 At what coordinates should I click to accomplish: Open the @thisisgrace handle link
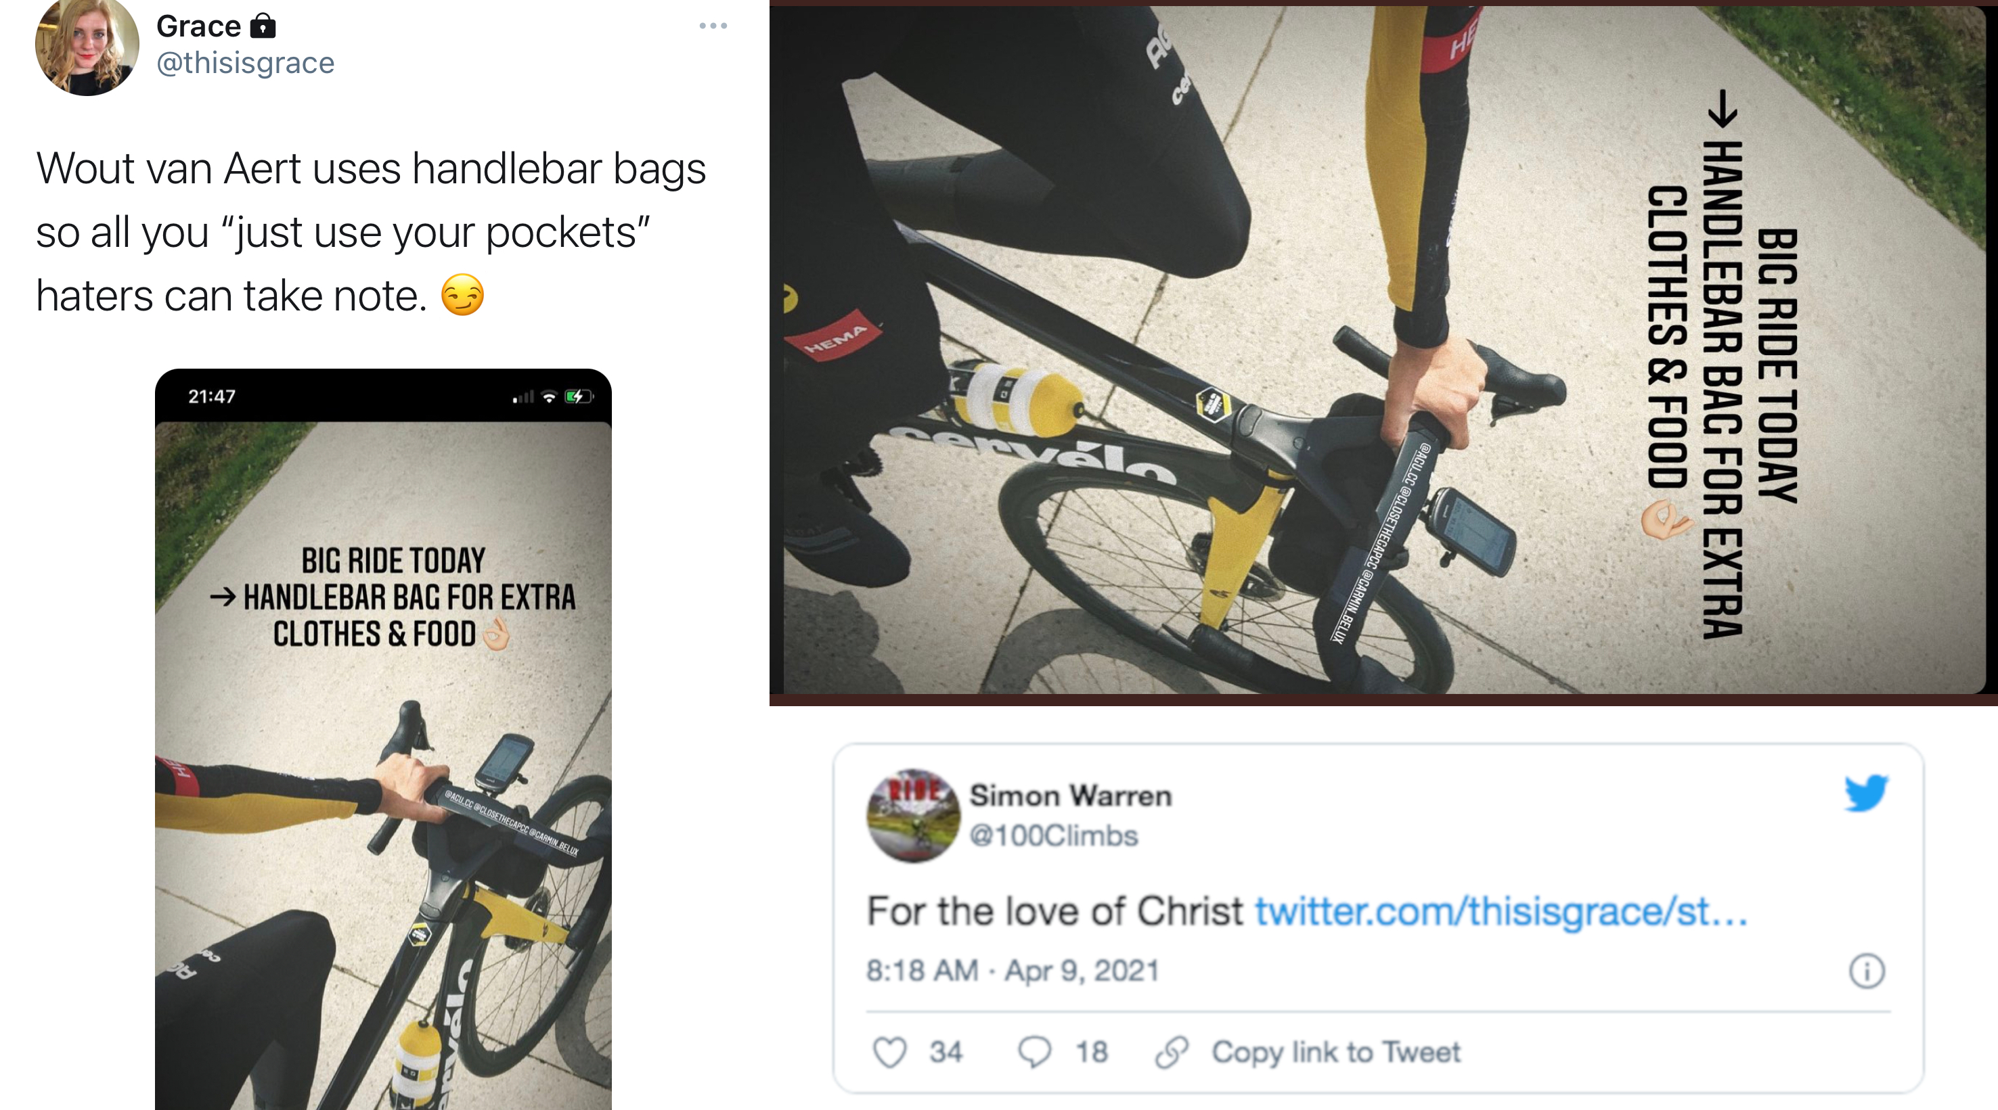pos(245,63)
